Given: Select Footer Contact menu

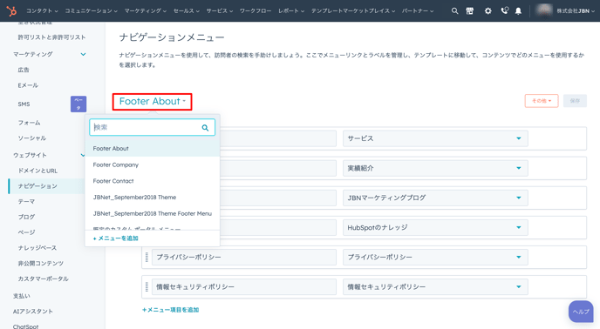Looking at the screenshot, I should [153, 181].
